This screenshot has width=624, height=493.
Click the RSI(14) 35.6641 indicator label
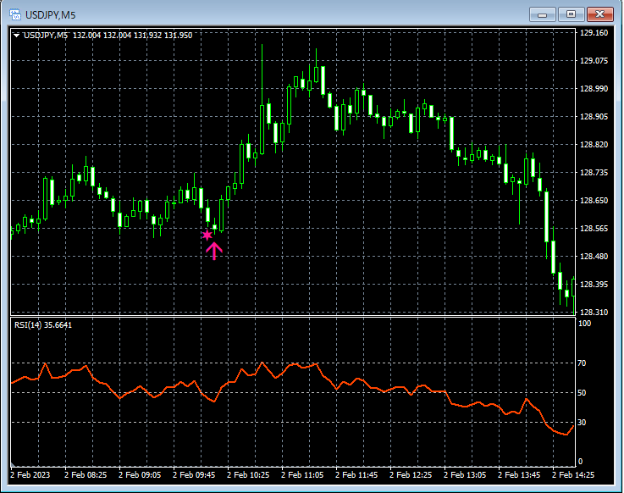[x=43, y=325]
